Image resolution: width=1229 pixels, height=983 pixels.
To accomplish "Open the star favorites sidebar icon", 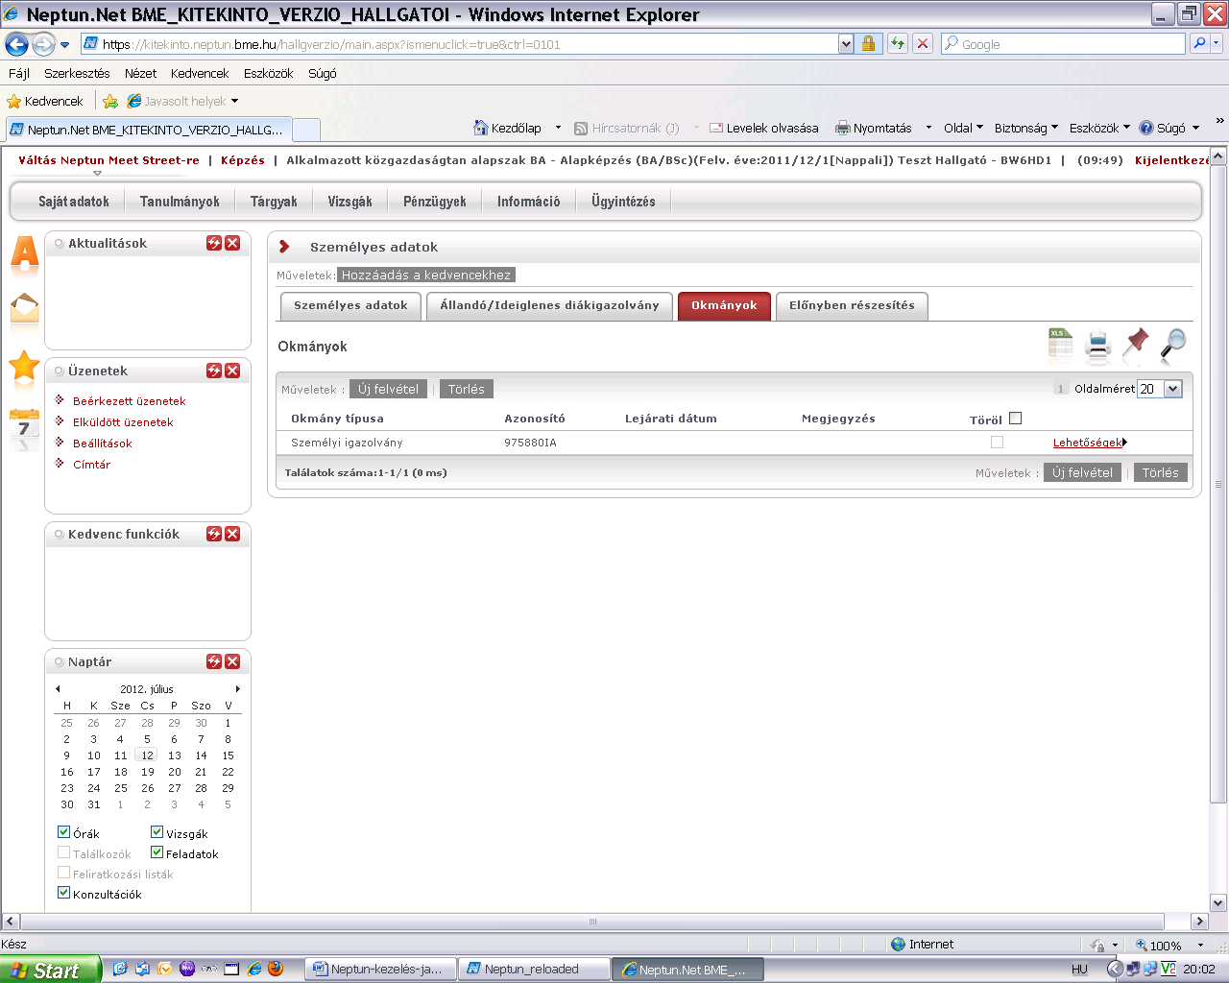I will (24, 367).
